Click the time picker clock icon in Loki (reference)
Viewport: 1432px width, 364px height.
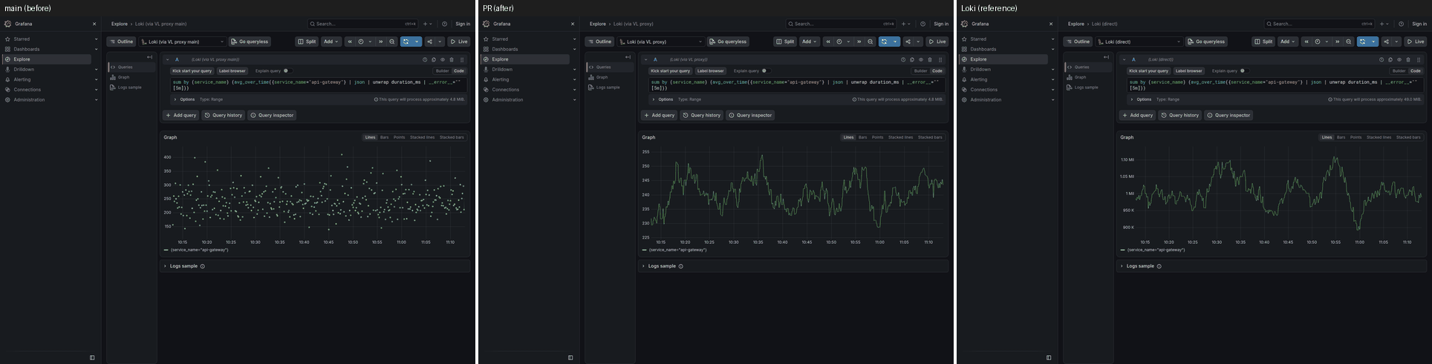(x=1318, y=42)
